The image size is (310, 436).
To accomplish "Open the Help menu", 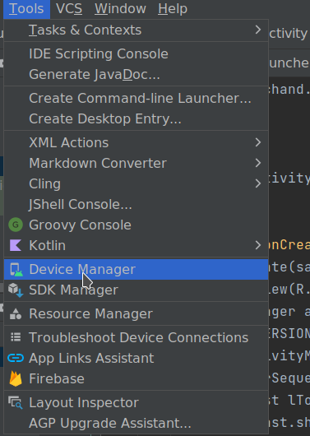I will click(x=173, y=8).
